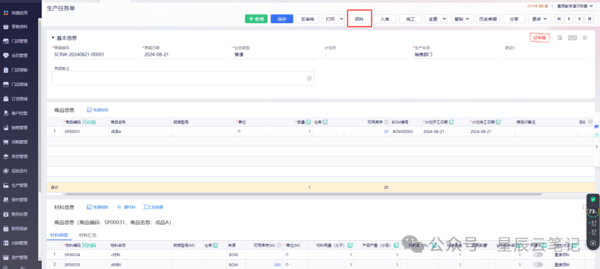
Task: Open the 变更 dropdown arrow
Action: (444, 19)
